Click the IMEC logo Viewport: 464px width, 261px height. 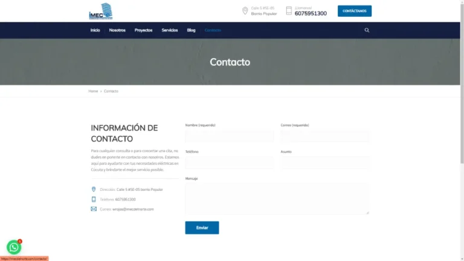101,11
